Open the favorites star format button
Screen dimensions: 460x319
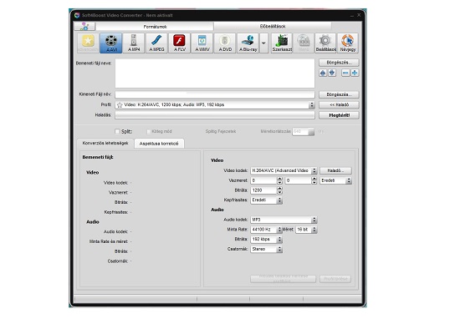(88, 43)
